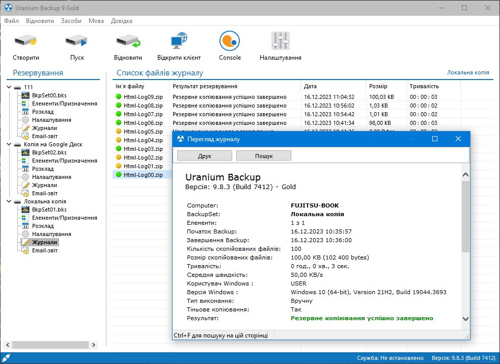Sort by Результат резервування column header
The image size is (500, 364).
click(x=235, y=86)
